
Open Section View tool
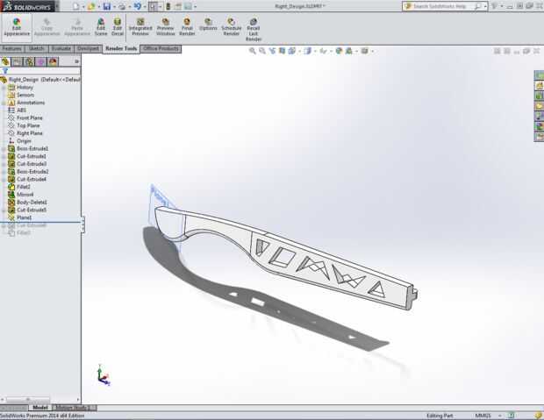[282, 51]
